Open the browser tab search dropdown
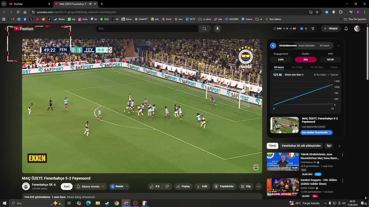The image size is (369, 207). point(4,4)
